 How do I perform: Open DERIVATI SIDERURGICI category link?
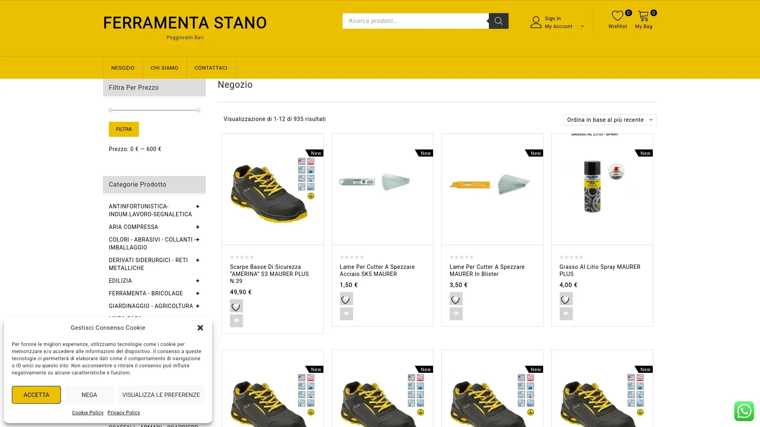(x=148, y=264)
